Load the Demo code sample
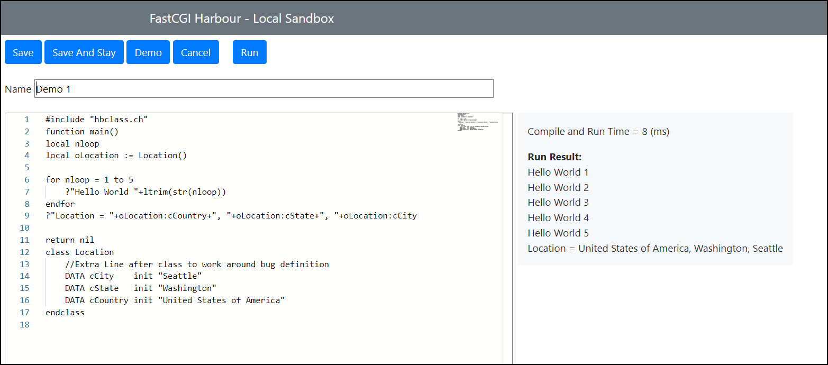The height and width of the screenshot is (365, 828). (148, 52)
